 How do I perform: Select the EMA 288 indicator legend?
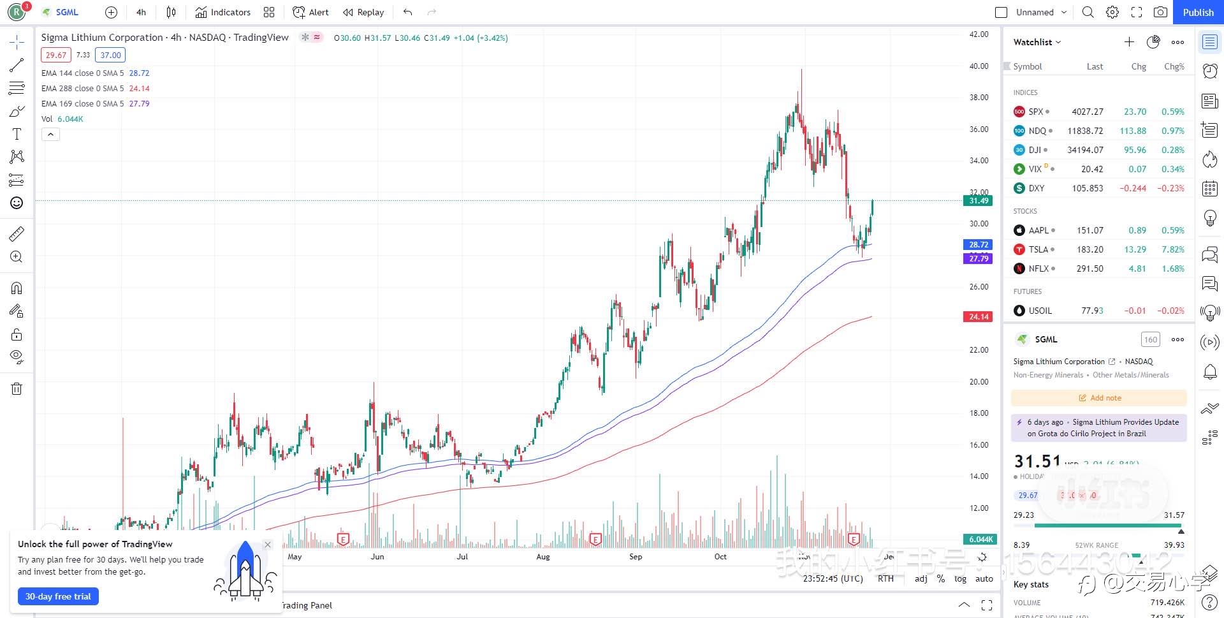(x=95, y=88)
